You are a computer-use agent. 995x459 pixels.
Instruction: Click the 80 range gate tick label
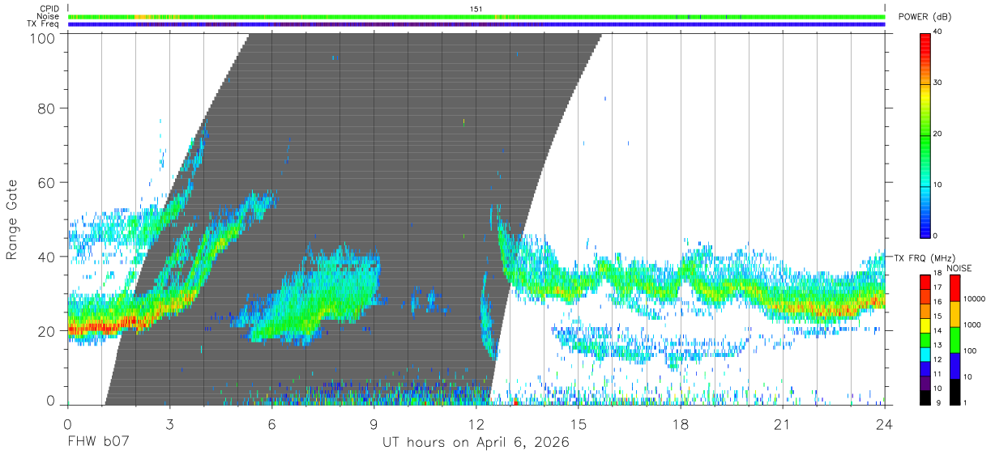[47, 108]
